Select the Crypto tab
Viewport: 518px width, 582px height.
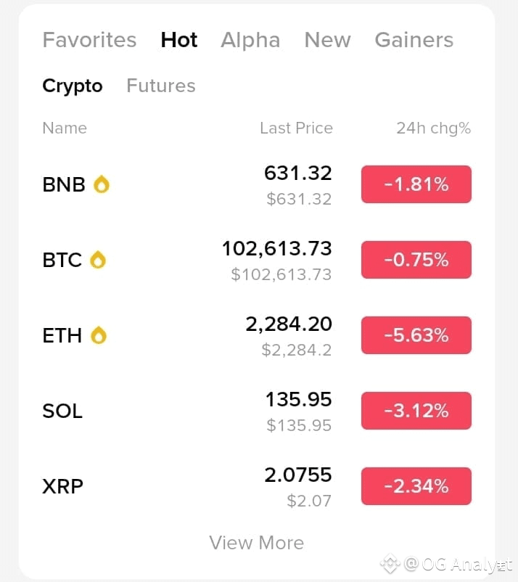(72, 86)
